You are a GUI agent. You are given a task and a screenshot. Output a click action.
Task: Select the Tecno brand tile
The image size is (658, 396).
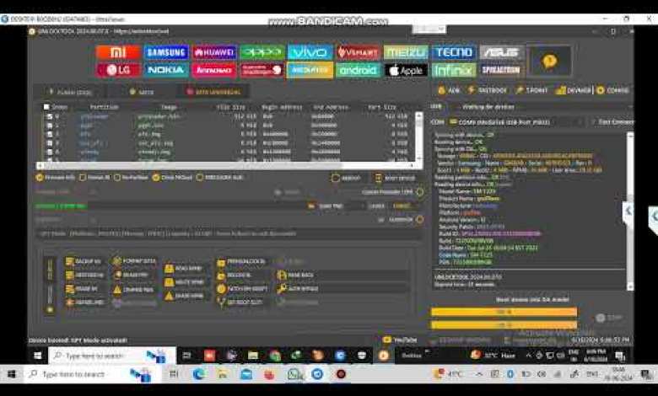coord(454,52)
